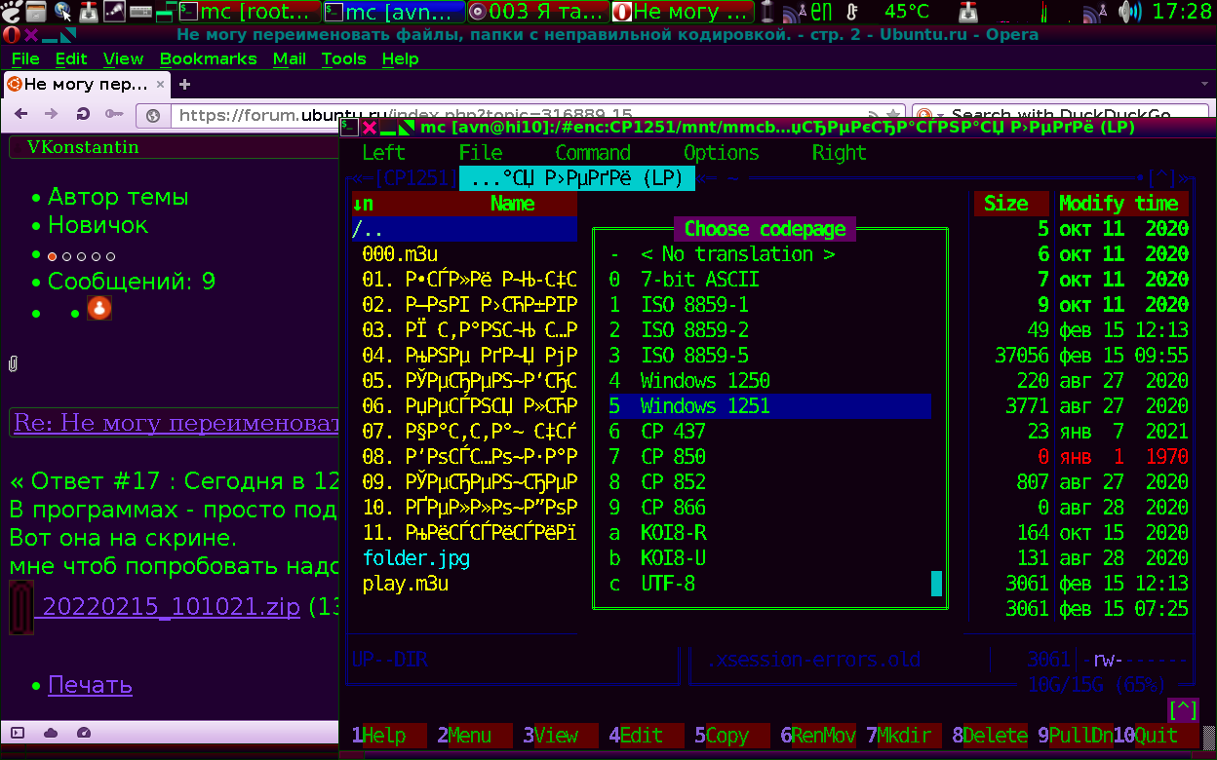This screenshot has width=1217, height=760.
Task: Open Opera's Bookmarks menu
Action: point(209,58)
